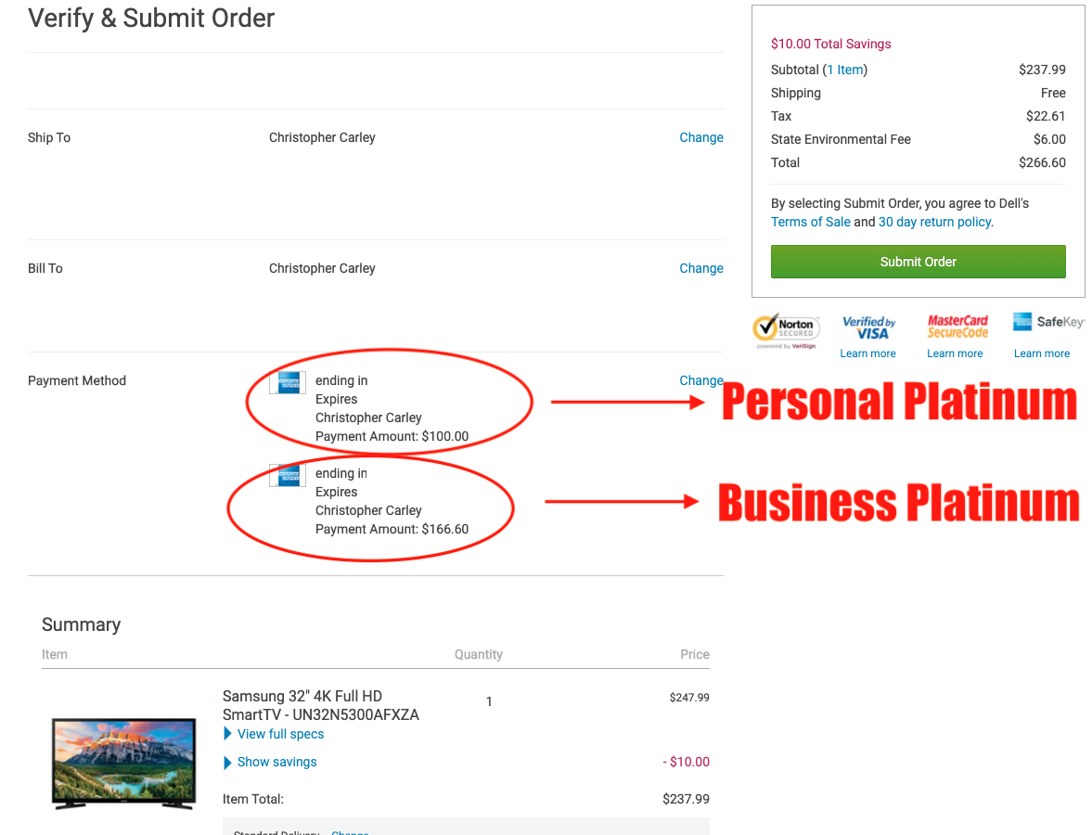Open the Terms of Sale link
Screen dimensions: 1092x835
(810, 222)
